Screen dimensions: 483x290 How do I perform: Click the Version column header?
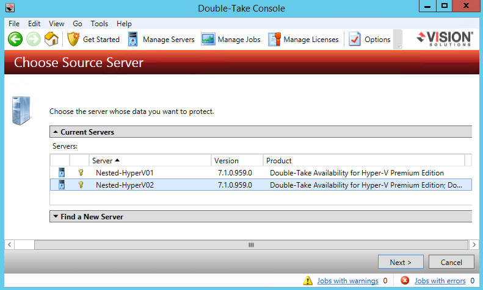pos(237,160)
